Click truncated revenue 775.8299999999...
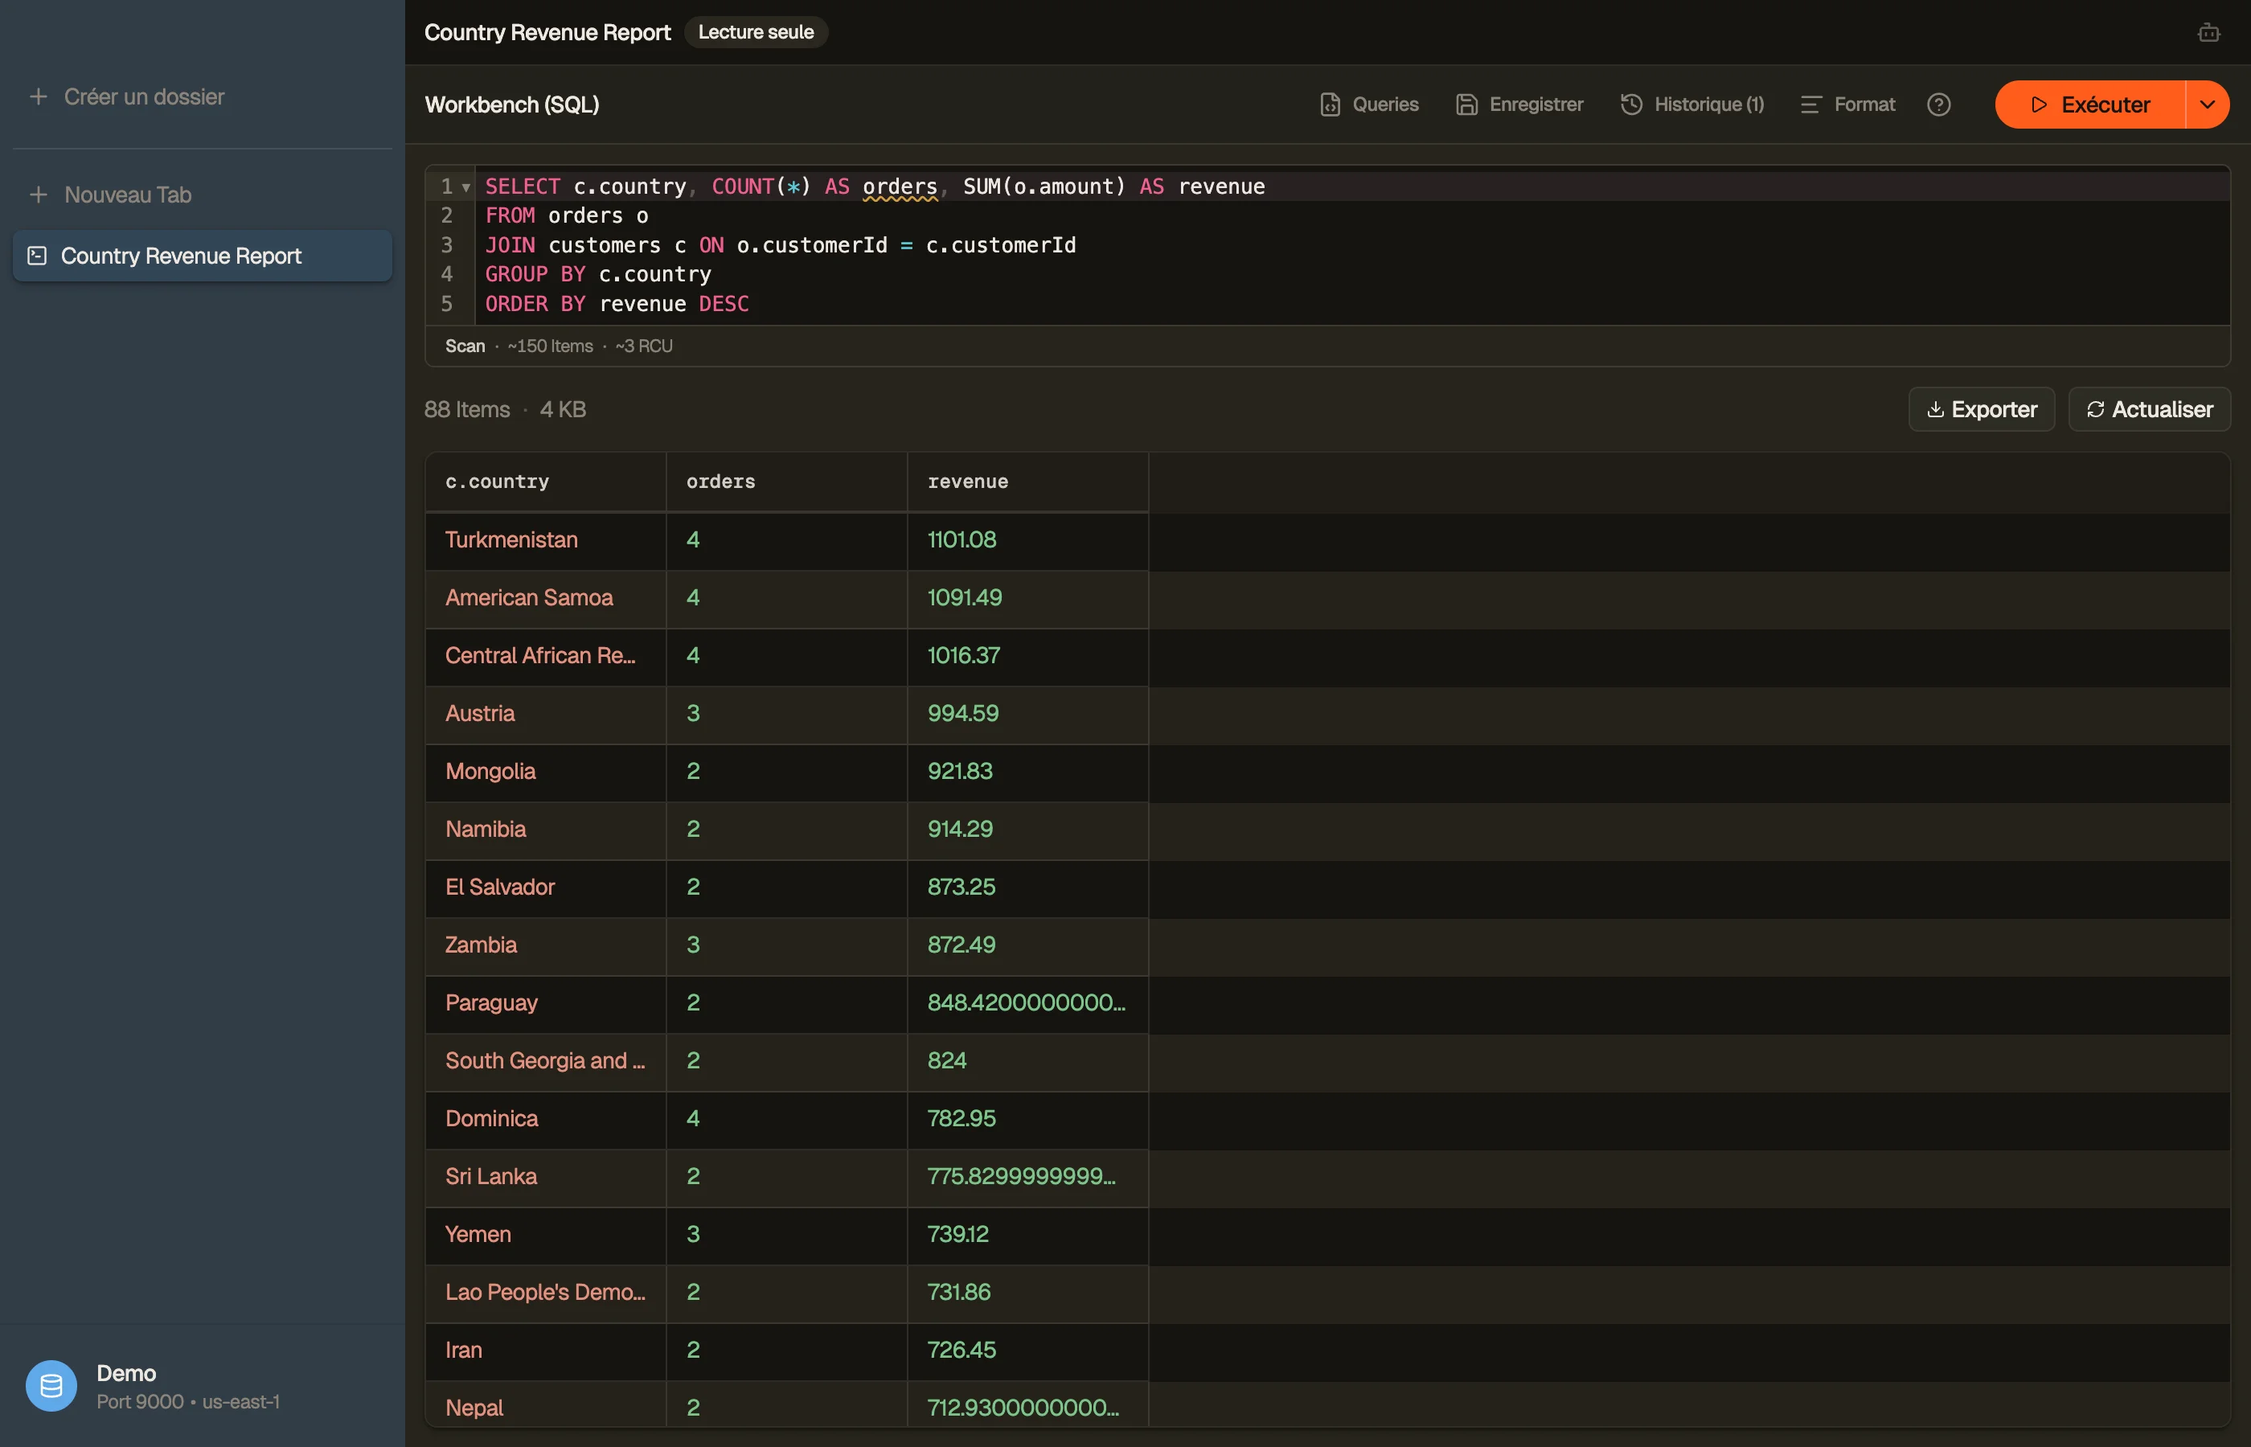The width and height of the screenshot is (2251, 1447). click(x=1022, y=1176)
